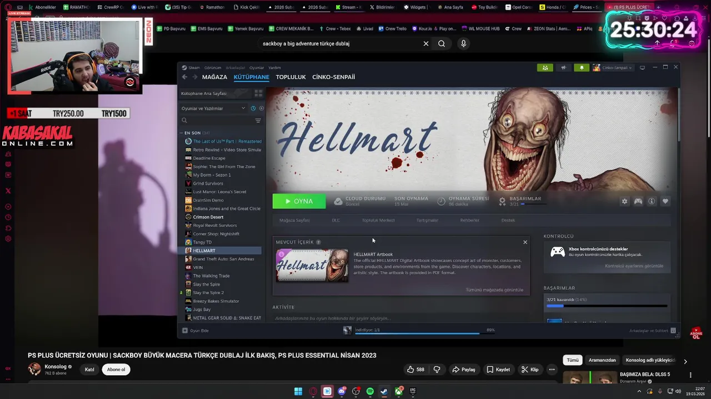Open Windows Start menu
The width and height of the screenshot is (711, 399).
click(298, 391)
